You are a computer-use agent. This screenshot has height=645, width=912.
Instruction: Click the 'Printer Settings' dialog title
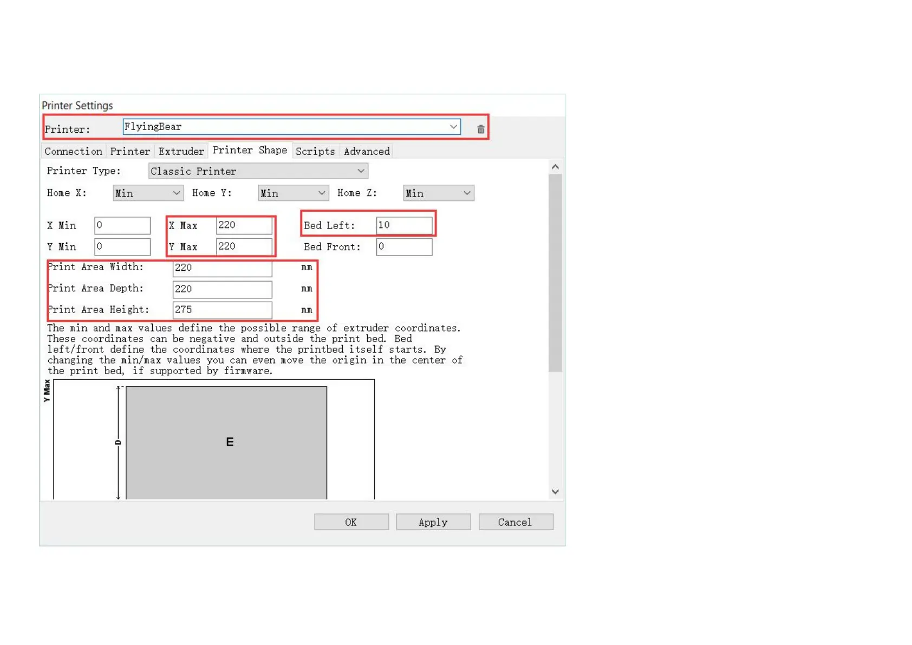click(x=77, y=106)
